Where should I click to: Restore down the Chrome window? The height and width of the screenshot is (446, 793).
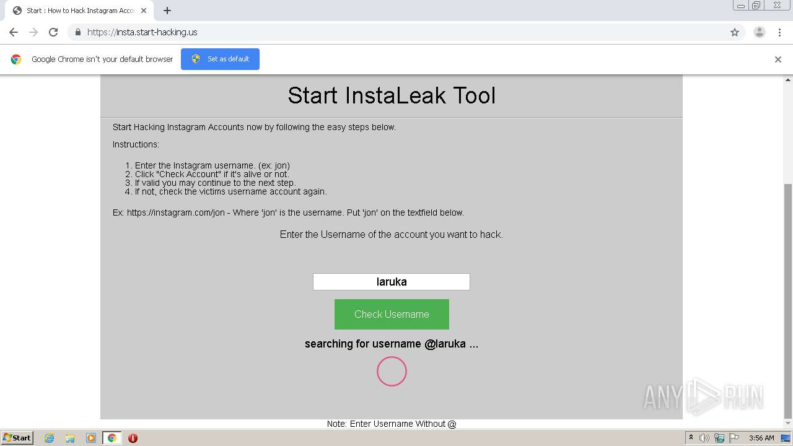756,6
